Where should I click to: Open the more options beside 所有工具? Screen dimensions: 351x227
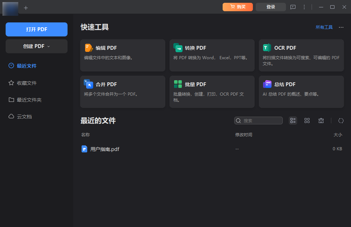pos(341,27)
